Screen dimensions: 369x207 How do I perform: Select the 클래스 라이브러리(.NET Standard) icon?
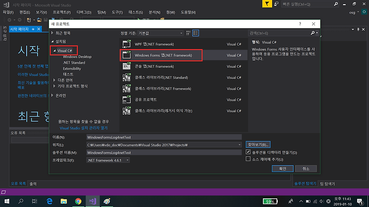coord(127,78)
